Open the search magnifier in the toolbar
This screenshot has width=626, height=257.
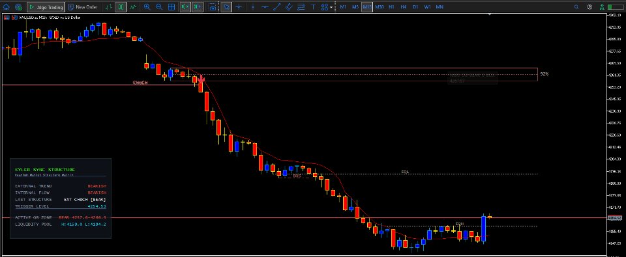click(576, 7)
